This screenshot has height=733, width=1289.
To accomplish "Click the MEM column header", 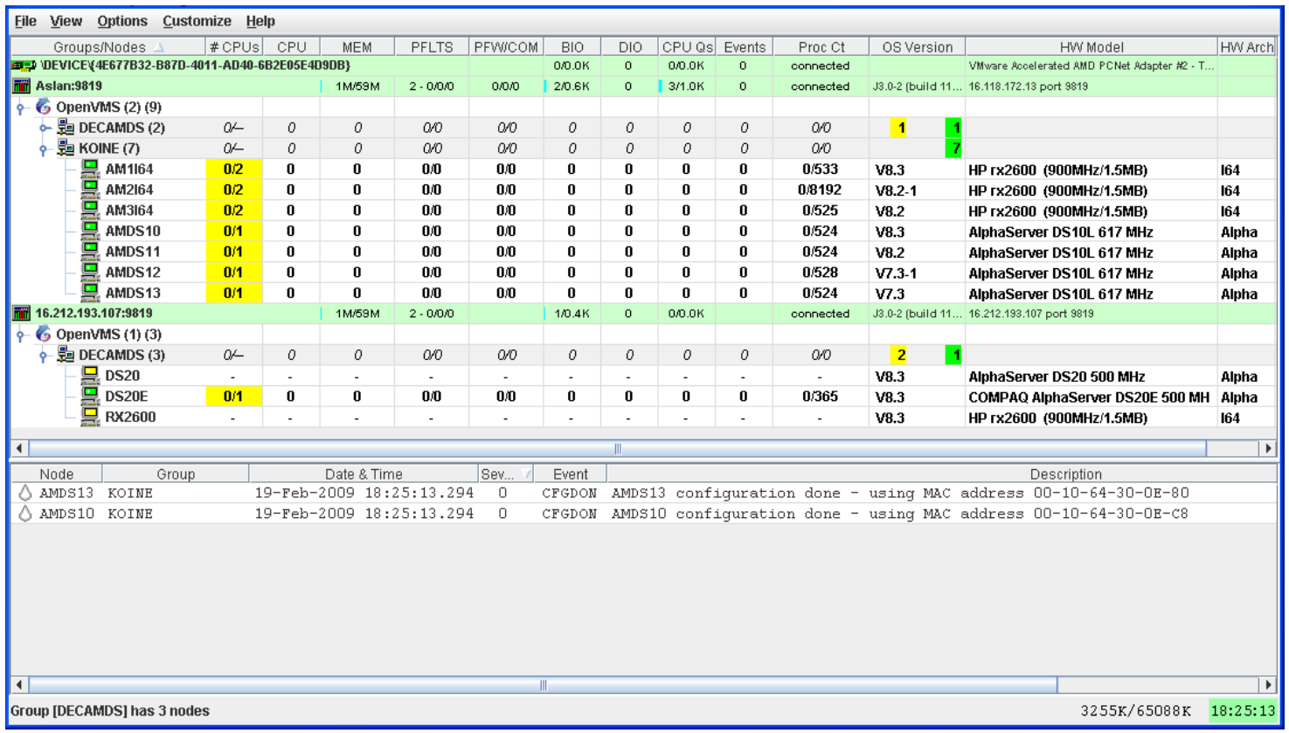I will coord(357,47).
